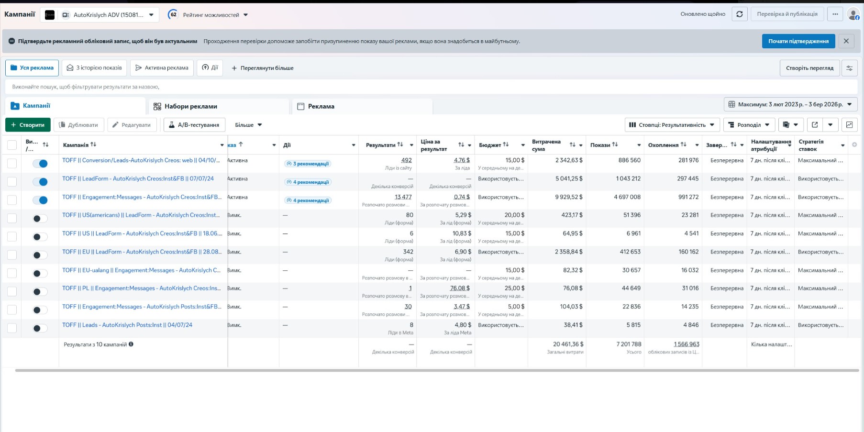Dismiss the account confirmation banner
This screenshot has width=864, height=432.
coord(846,41)
